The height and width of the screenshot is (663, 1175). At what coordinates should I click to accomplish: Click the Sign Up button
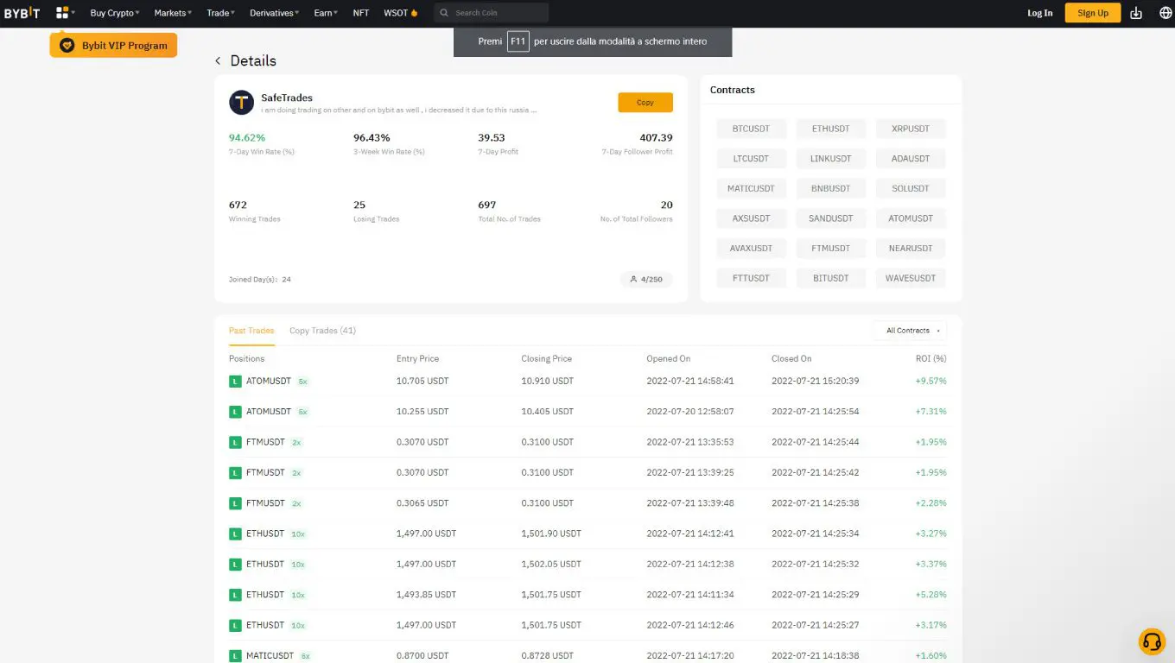coord(1093,13)
